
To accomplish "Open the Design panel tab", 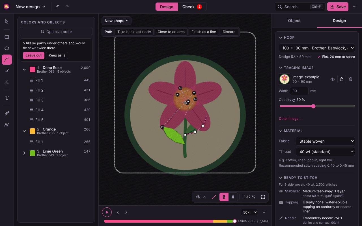I will [339, 21].
